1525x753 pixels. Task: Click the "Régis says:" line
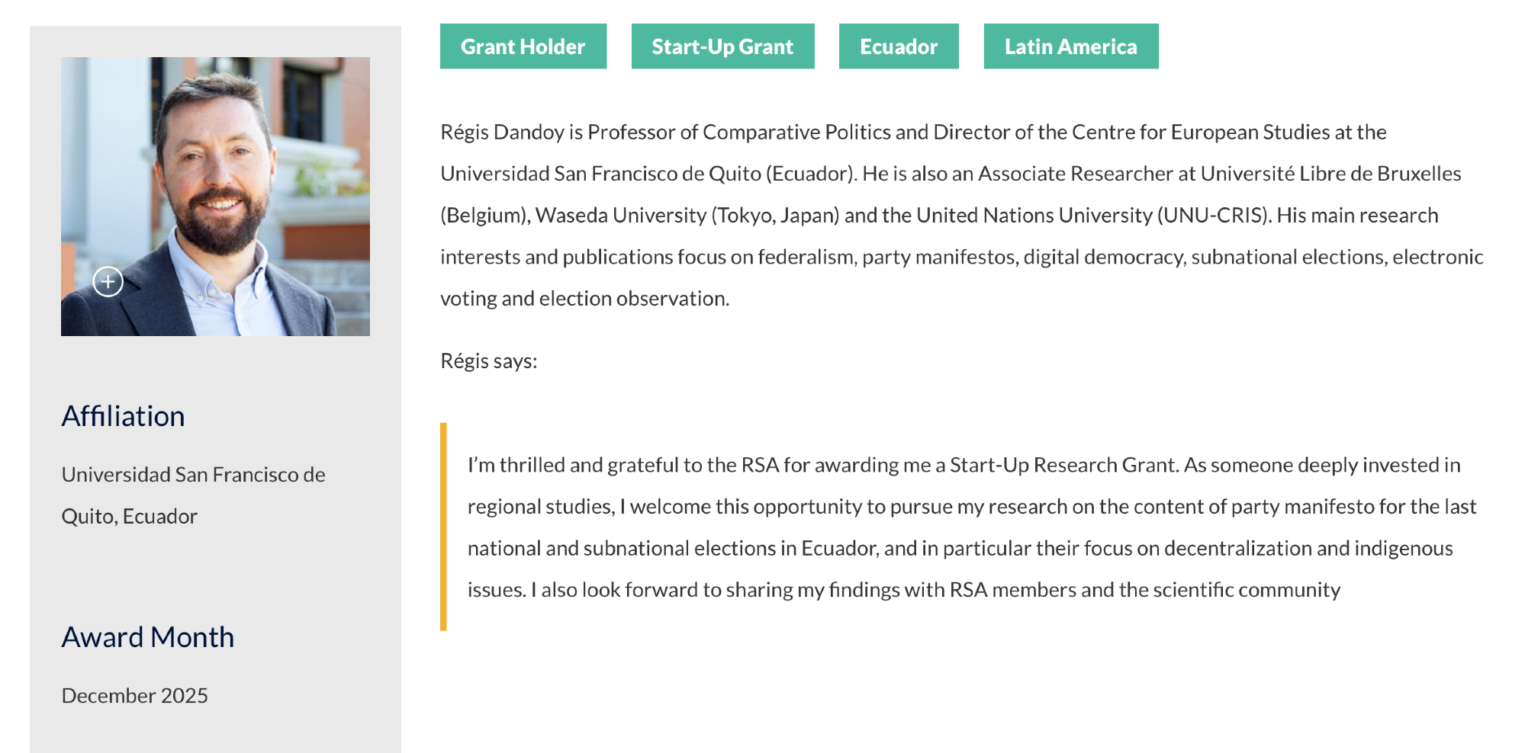click(x=488, y=361)
